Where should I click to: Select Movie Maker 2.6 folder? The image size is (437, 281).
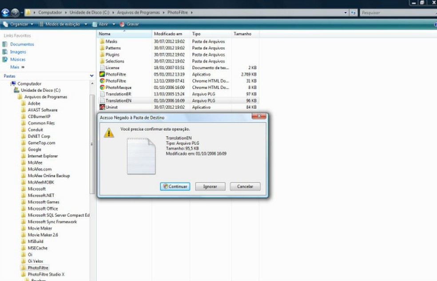point(43,235)
